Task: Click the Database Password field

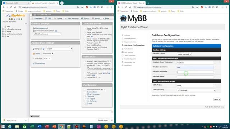Action: 195,72
